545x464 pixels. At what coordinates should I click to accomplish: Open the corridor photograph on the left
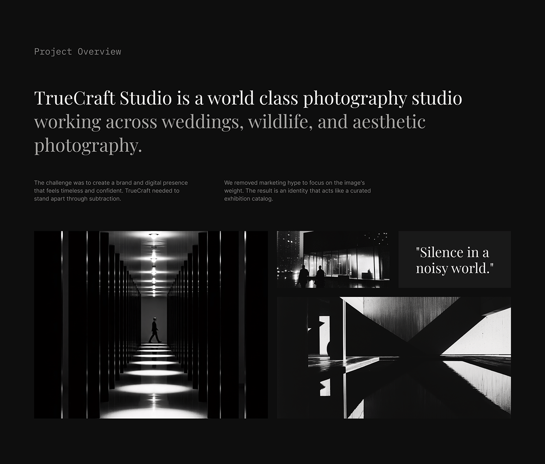151,325
